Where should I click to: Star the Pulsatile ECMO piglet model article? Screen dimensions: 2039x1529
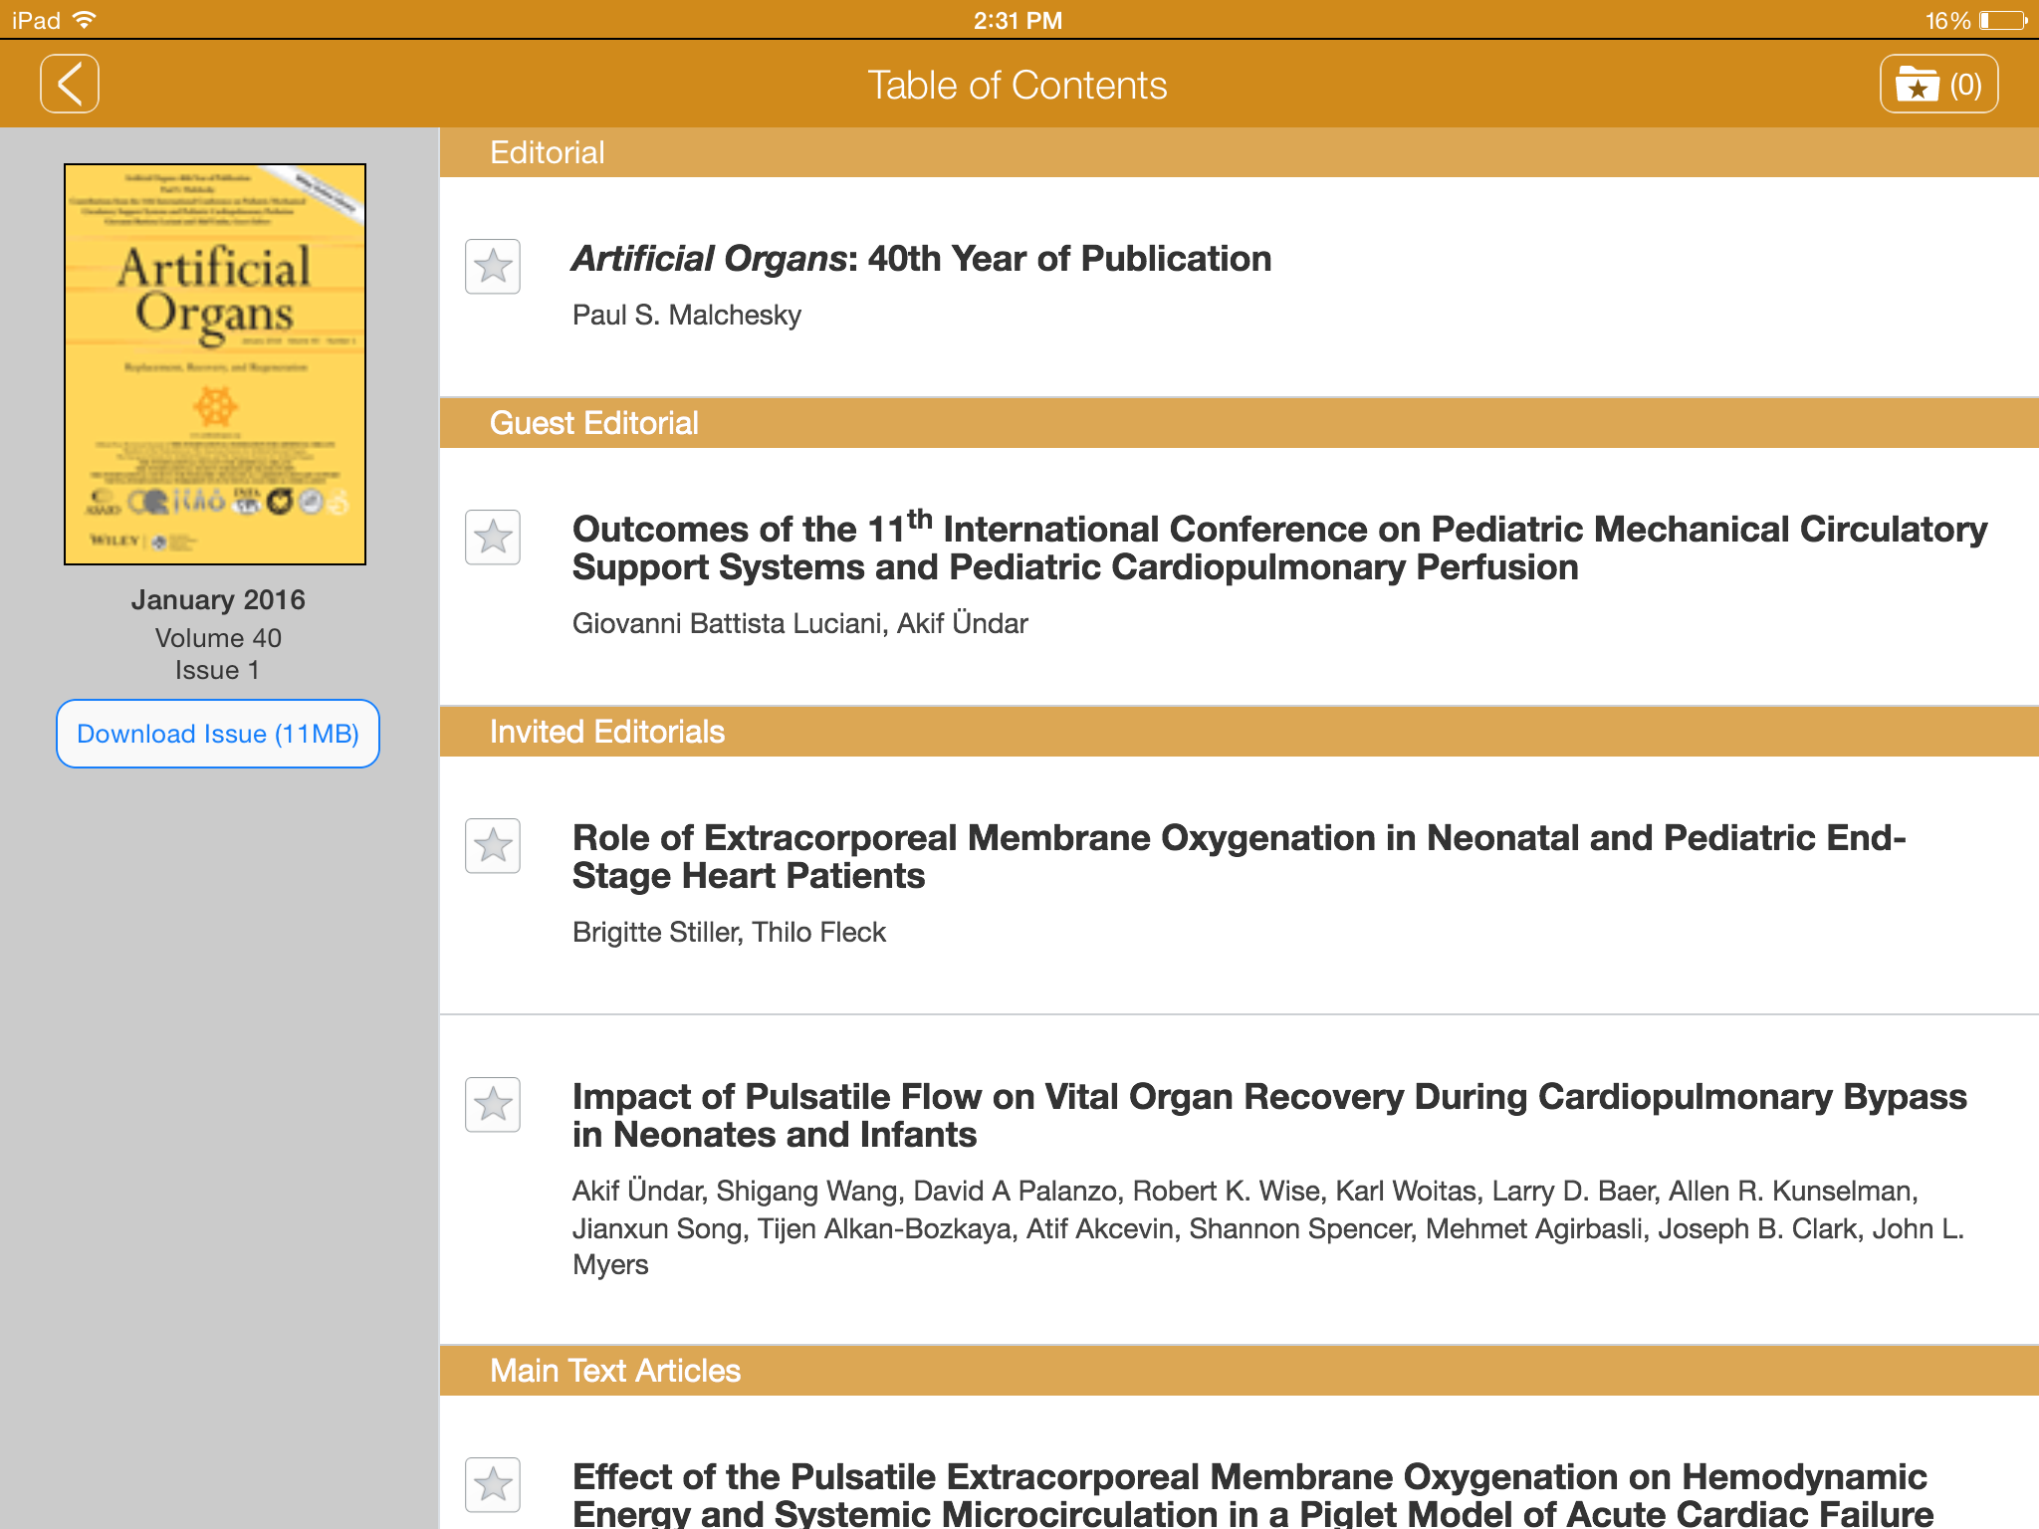tap(493, 1485)
